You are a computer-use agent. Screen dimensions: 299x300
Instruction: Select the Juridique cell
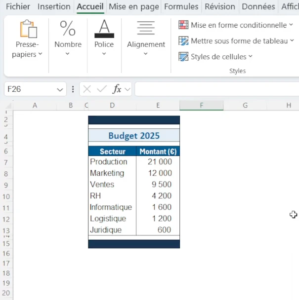(x=112, y=230)
